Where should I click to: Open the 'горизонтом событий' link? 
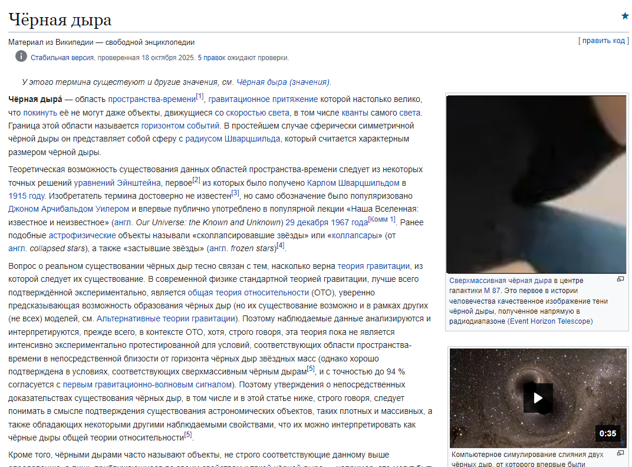[180, 126]
